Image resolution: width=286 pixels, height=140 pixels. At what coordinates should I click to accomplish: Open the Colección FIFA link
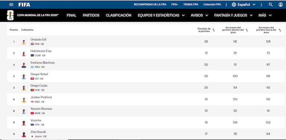212,4
